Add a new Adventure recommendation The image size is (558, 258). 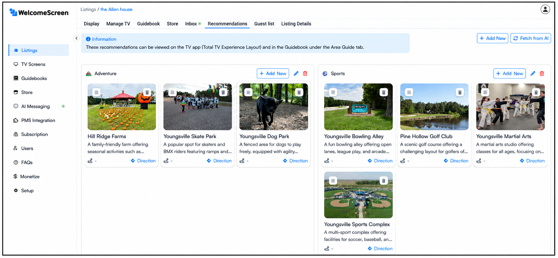(273, 73)
